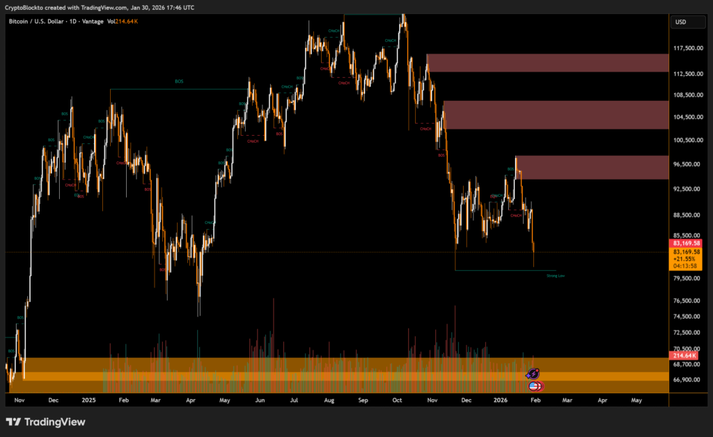This screenshot has width=713, height=437.
Task: Click the orange countdown label showing 04:13:58
Action: pyautogui.click(x=686, y=266)
